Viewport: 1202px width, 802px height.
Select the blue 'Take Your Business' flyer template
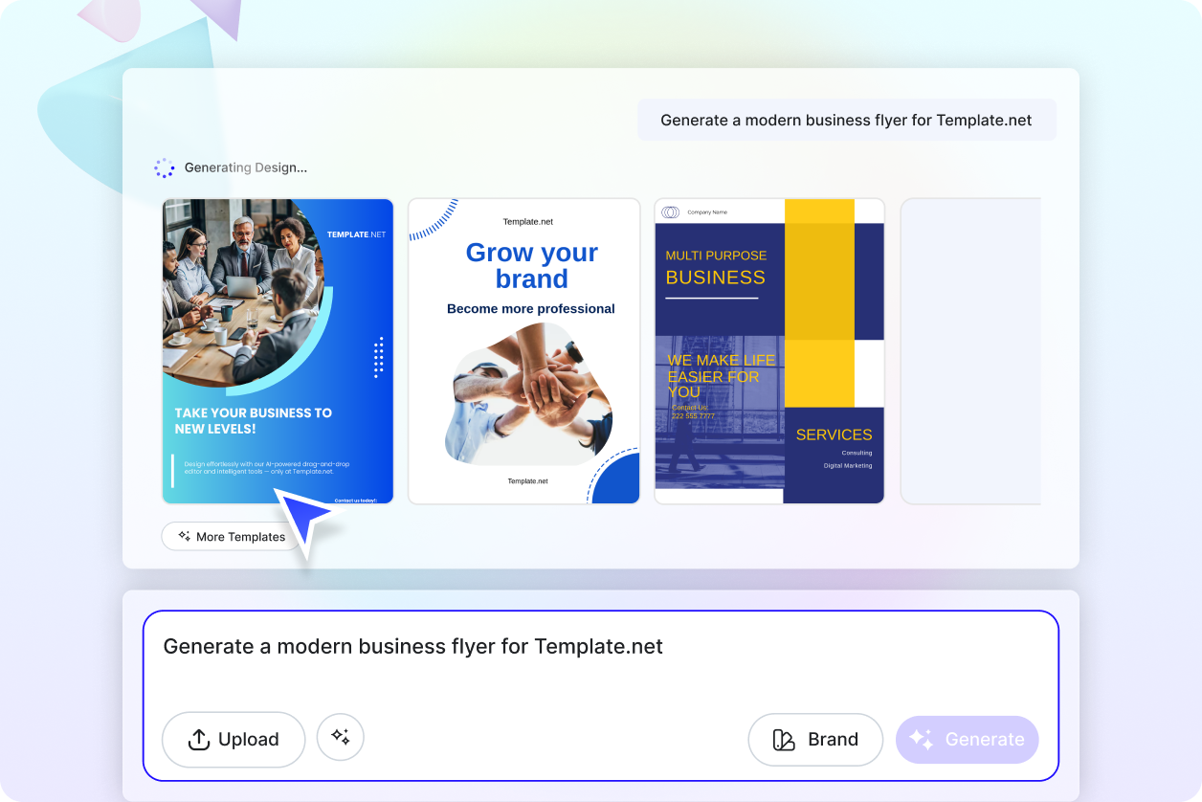click(278, 351)
